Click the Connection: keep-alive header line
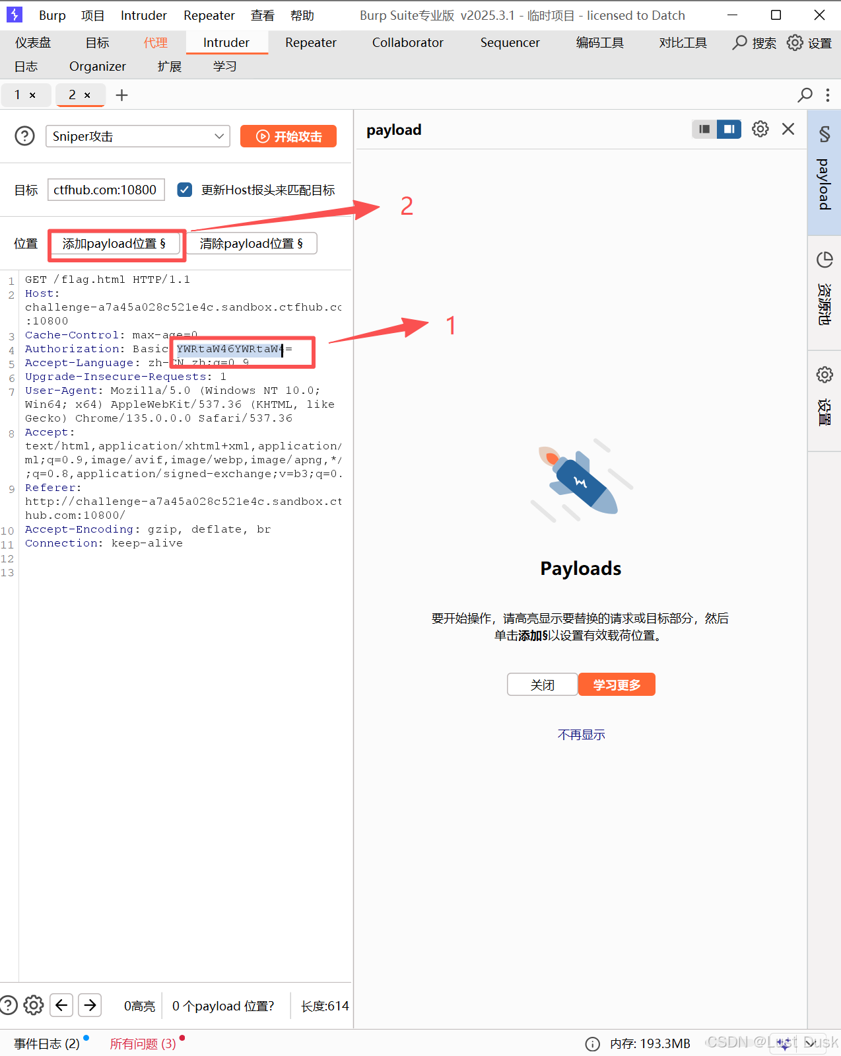Screen dimensions: 841x1056 104,543
